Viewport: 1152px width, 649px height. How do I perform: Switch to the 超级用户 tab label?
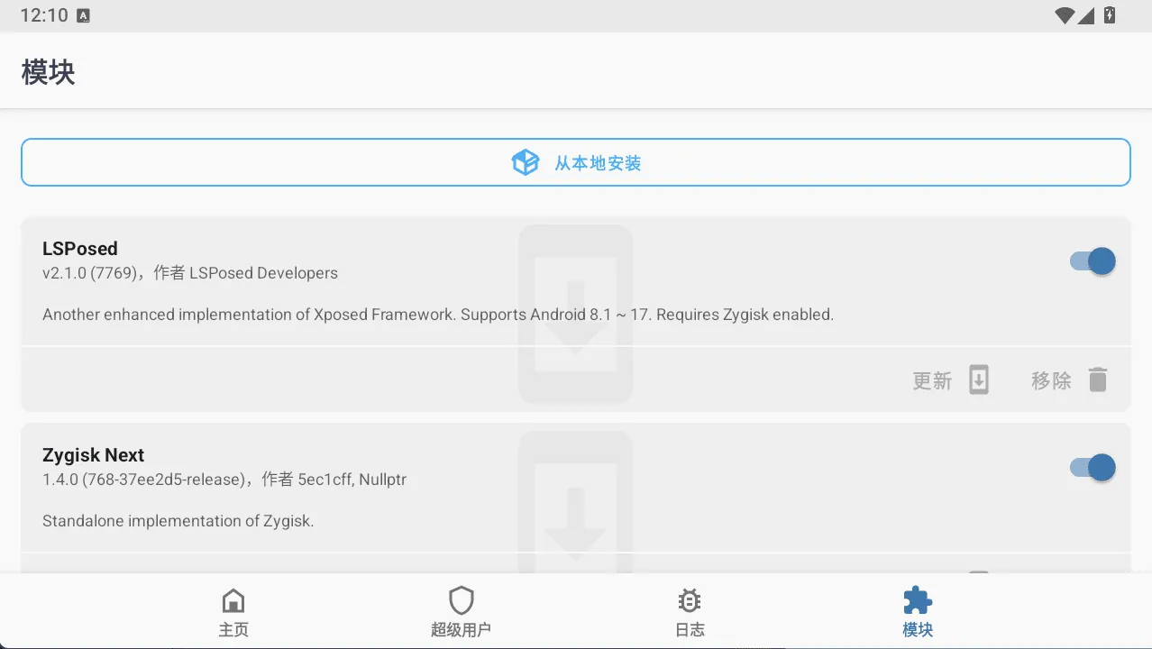tap(461, 630)
